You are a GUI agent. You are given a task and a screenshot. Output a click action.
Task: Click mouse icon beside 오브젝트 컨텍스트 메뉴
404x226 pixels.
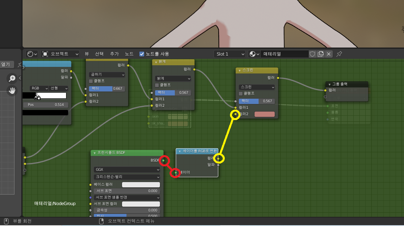click(x=101, y=221)
